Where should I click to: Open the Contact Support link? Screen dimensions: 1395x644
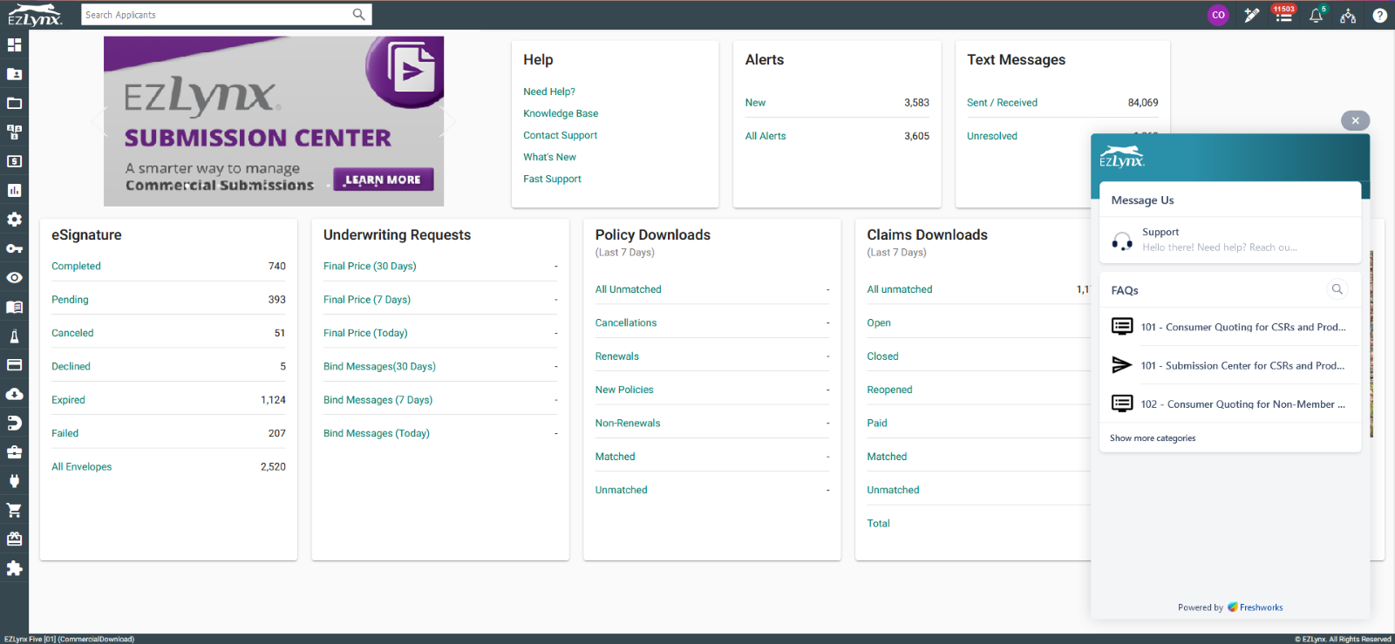pos(560,135)
